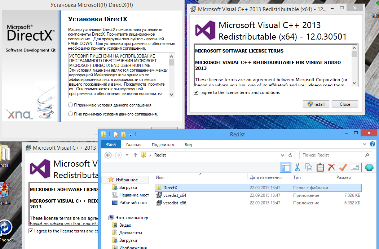Click the address bar folder icon

pyautogui.click(x=144, y=155)
